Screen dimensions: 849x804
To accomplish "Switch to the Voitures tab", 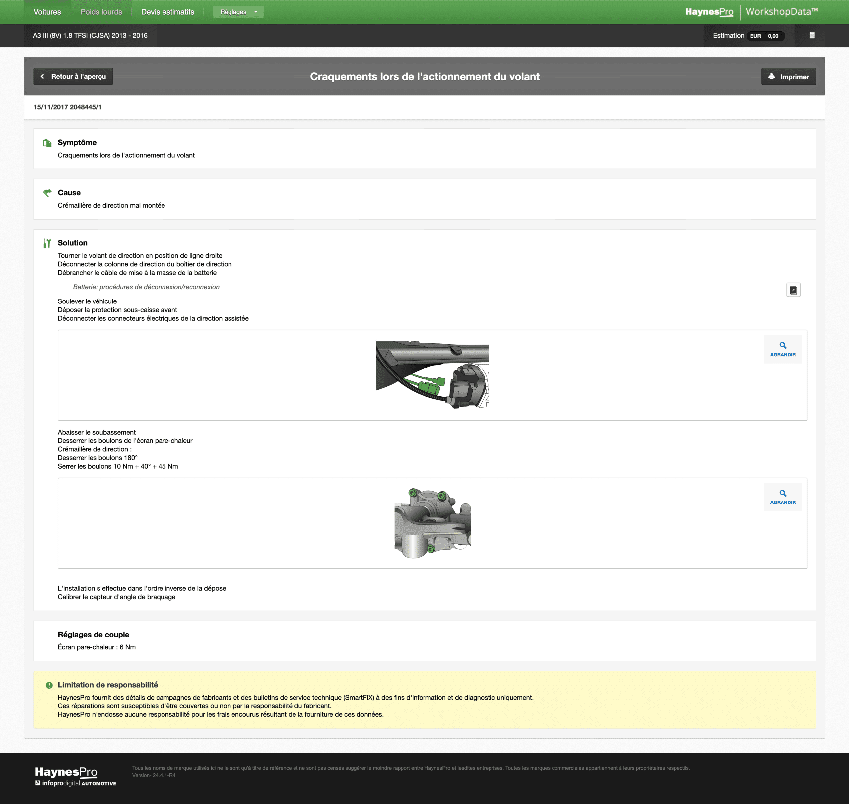I will (x=47, y=12).
